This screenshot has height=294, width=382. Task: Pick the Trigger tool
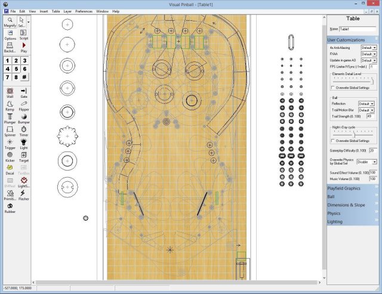click(x=10, y=144)
